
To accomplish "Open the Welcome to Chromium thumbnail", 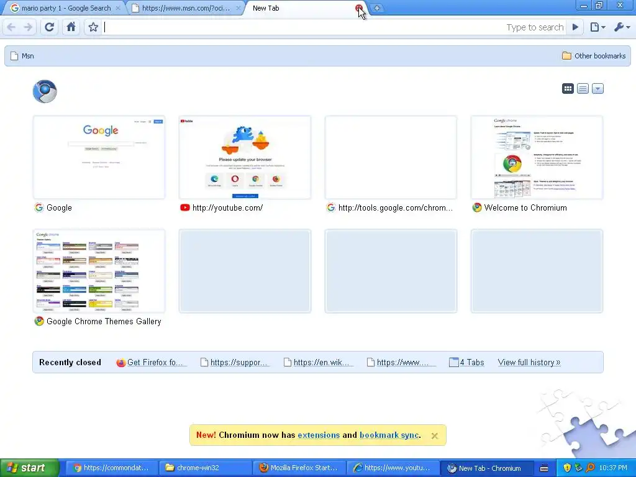I will point(537,157).
